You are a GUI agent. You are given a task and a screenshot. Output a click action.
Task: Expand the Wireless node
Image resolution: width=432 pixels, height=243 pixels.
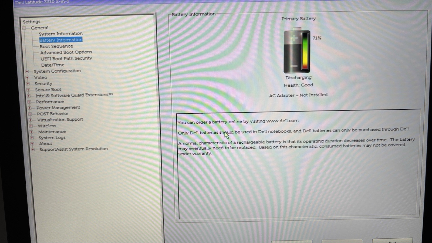click(31, 126)
